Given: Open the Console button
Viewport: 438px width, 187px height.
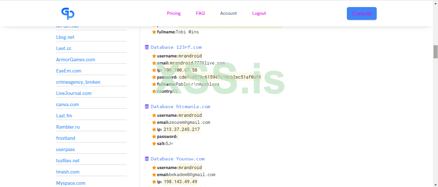Looking at the screenshot, I should tap(362, 13).
